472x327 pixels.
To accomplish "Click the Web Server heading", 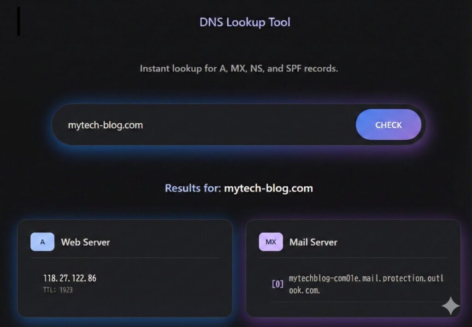I will point(85,242).
